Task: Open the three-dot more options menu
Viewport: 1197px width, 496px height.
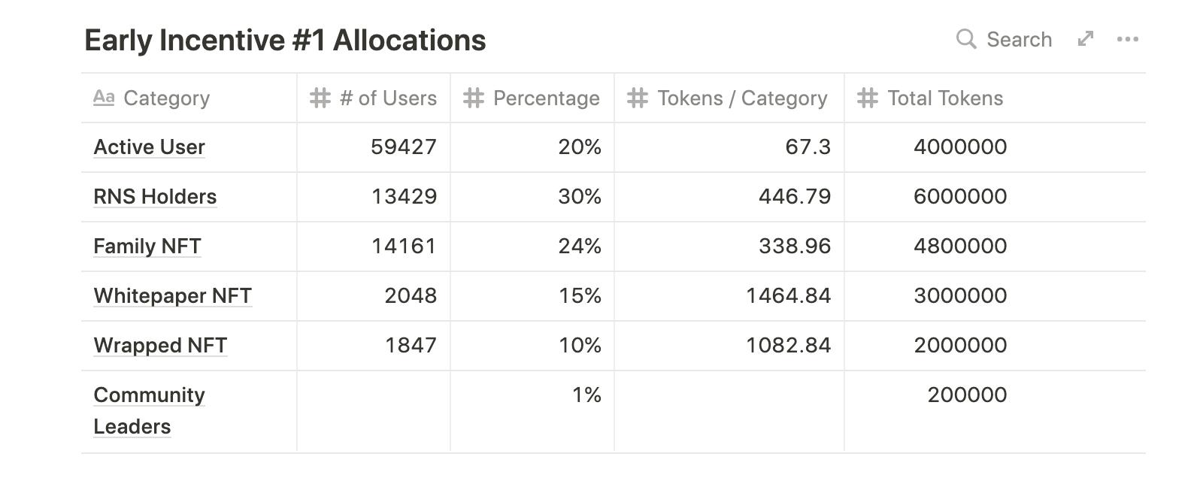Action: coord(1127,39)
